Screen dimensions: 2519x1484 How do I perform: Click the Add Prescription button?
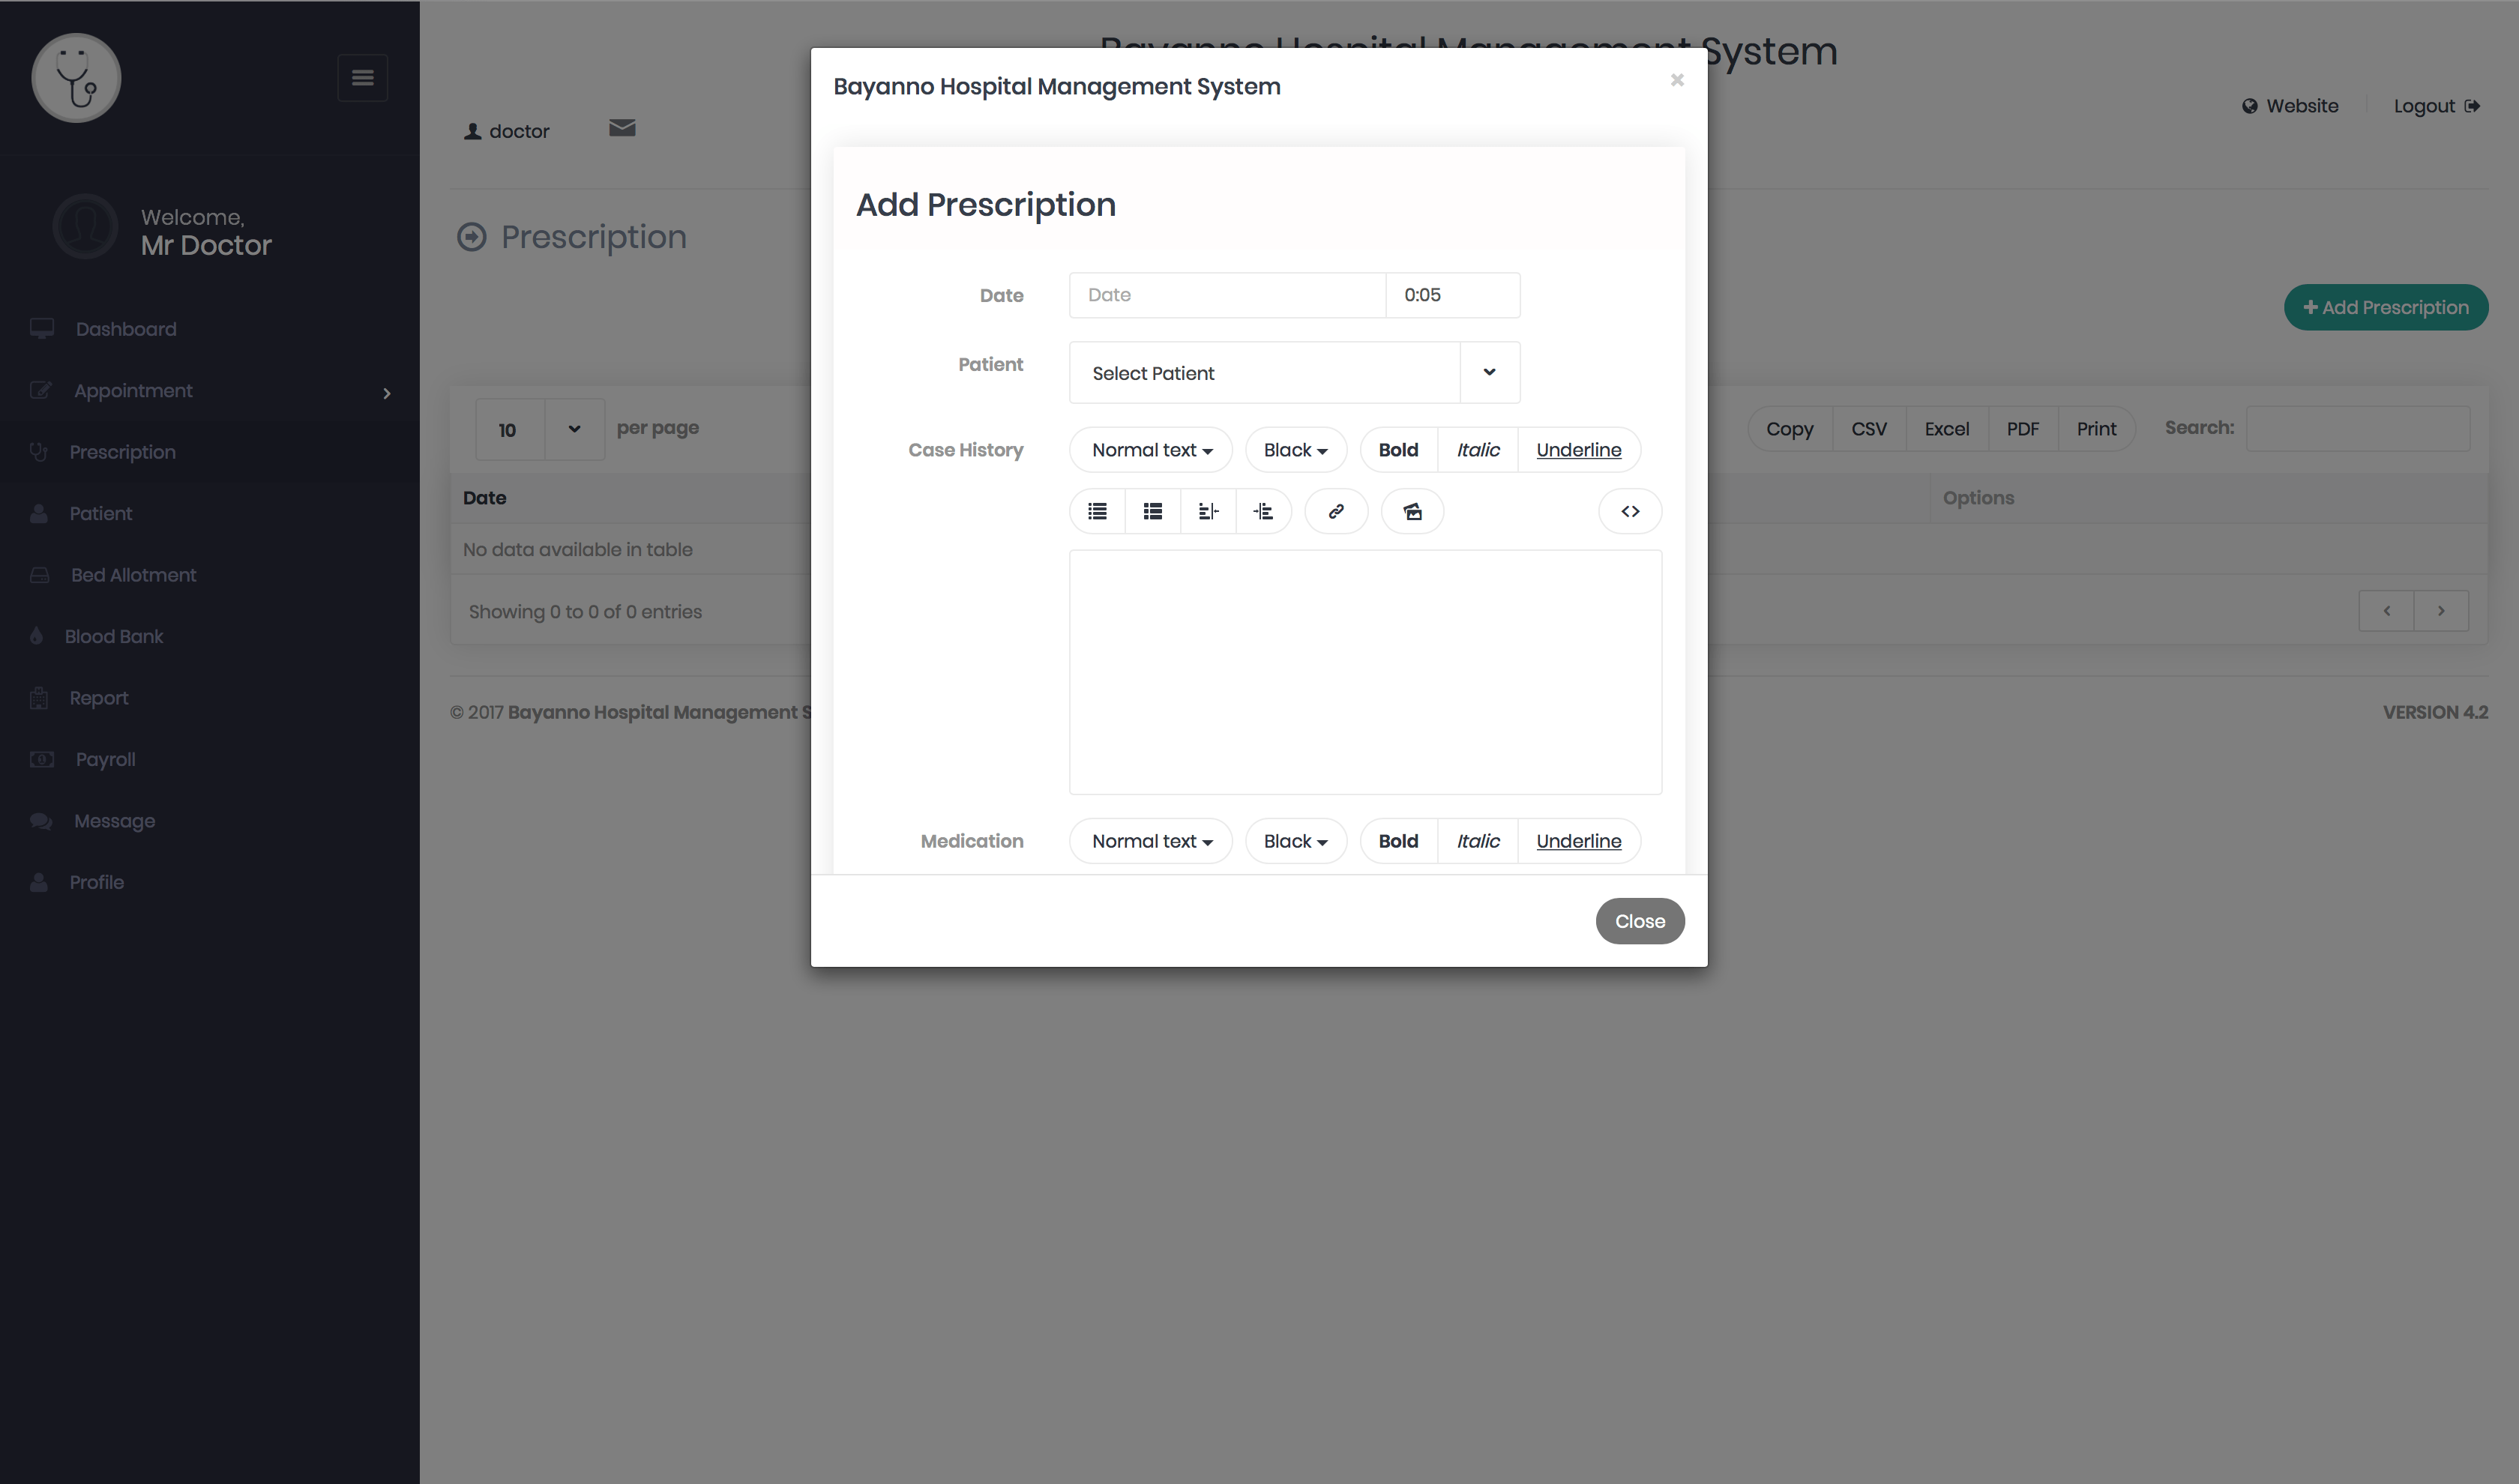(2385, 307)
